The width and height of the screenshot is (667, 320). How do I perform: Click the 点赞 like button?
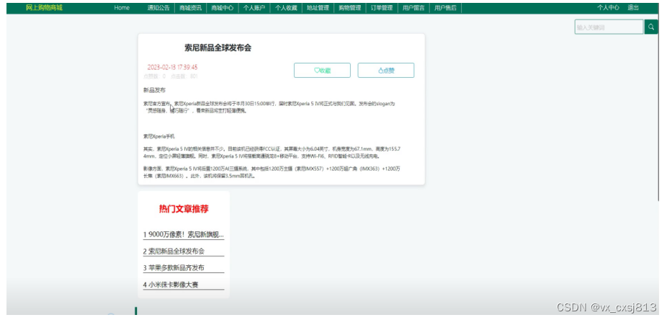386,70
